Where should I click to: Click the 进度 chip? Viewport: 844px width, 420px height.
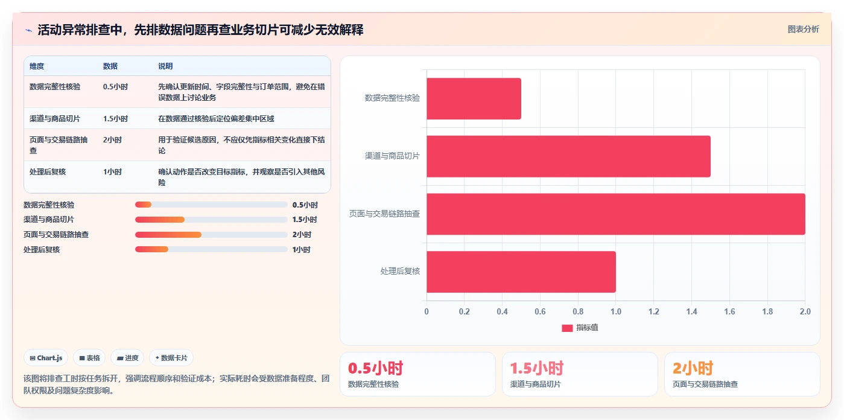tap(127, 358)
